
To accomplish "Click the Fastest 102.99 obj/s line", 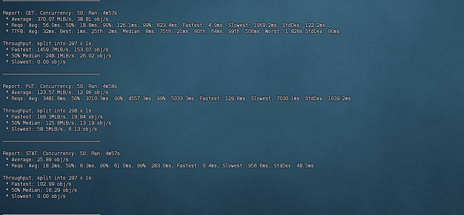I will (x=38, y=184).
